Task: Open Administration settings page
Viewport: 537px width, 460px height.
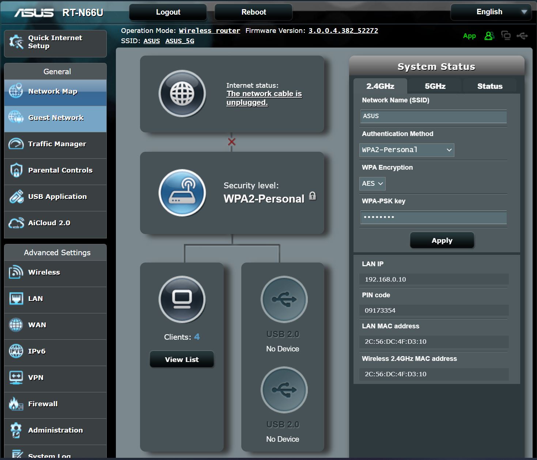Action: (56, 432)
